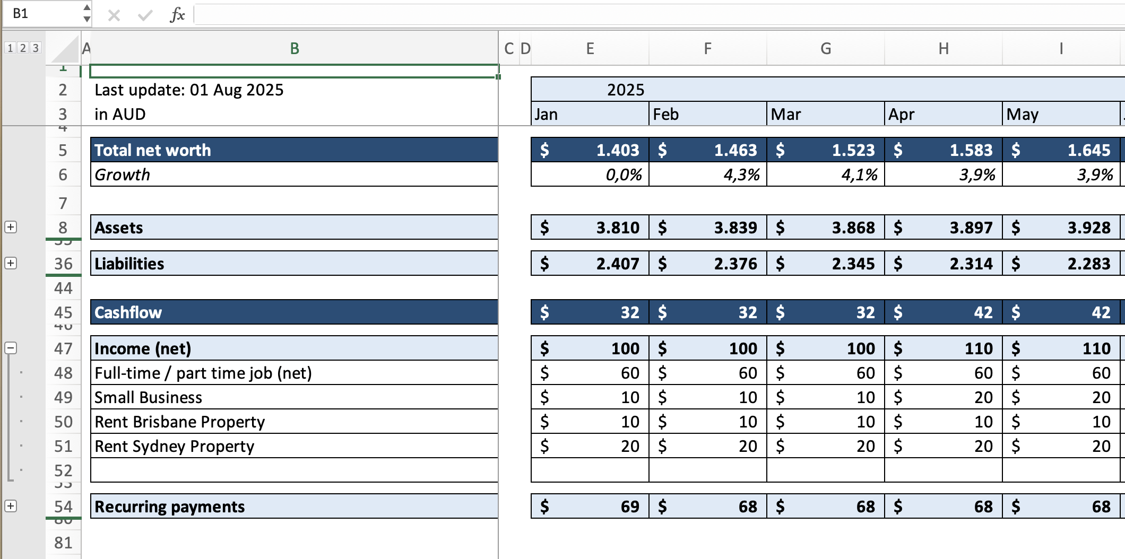Expand the Recurring payments row group
The height and width of the screenshot is (559, 1125).
click(x=11, y=506)
